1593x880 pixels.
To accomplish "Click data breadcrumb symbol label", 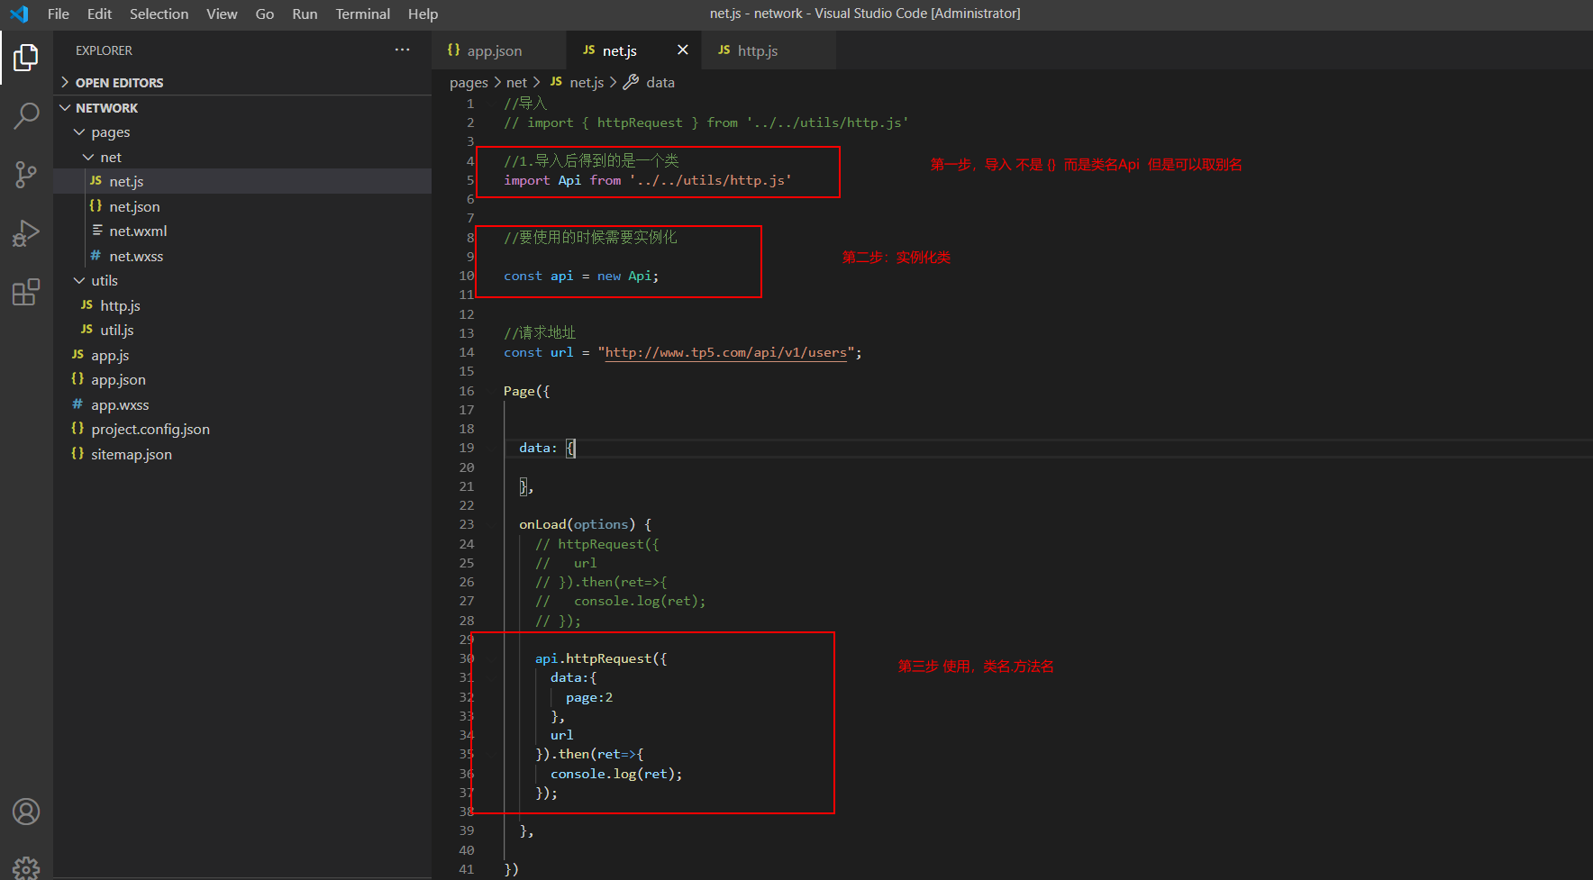I will pyautogui.click(x=660, y=82).
